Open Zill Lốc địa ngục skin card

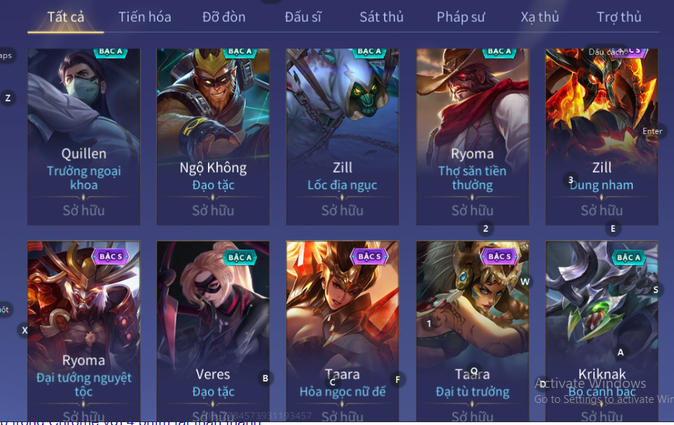point(343,136)
